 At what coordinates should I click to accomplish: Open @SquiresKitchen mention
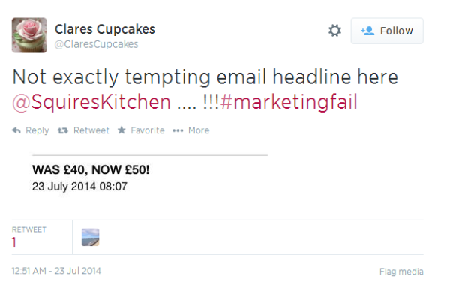(91, 102)
